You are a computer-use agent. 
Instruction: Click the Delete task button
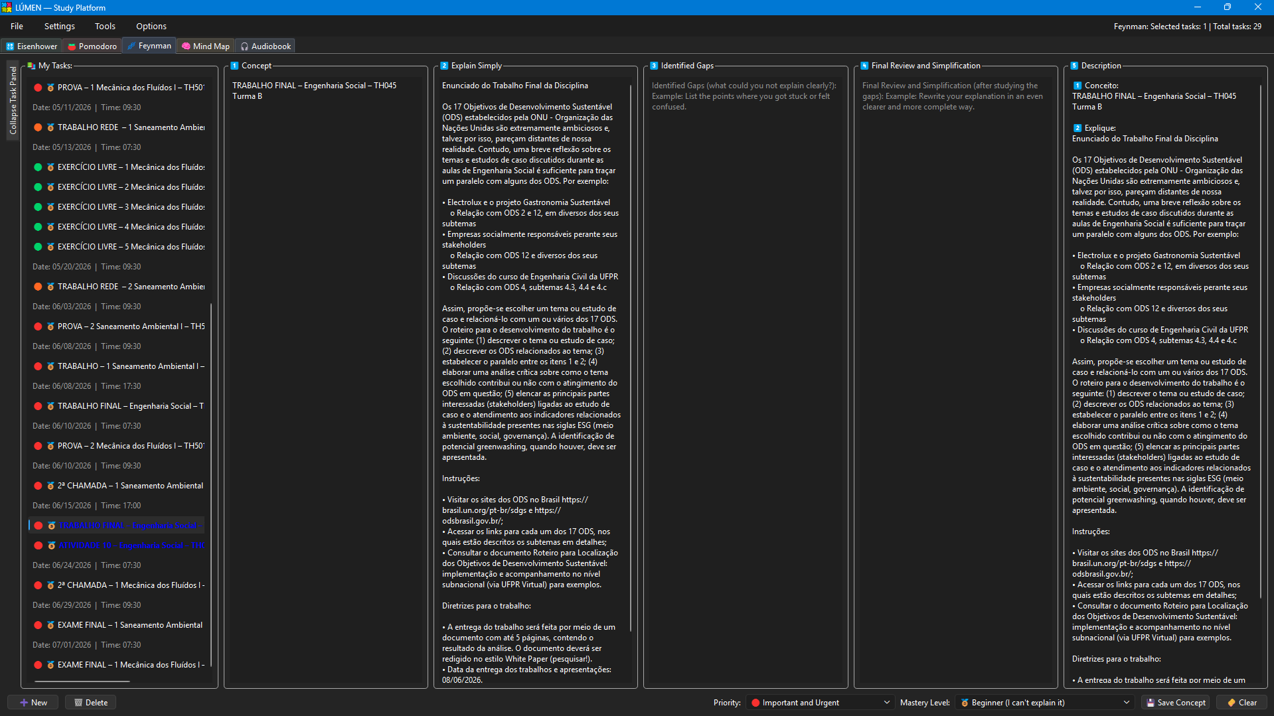pos(91,703)
